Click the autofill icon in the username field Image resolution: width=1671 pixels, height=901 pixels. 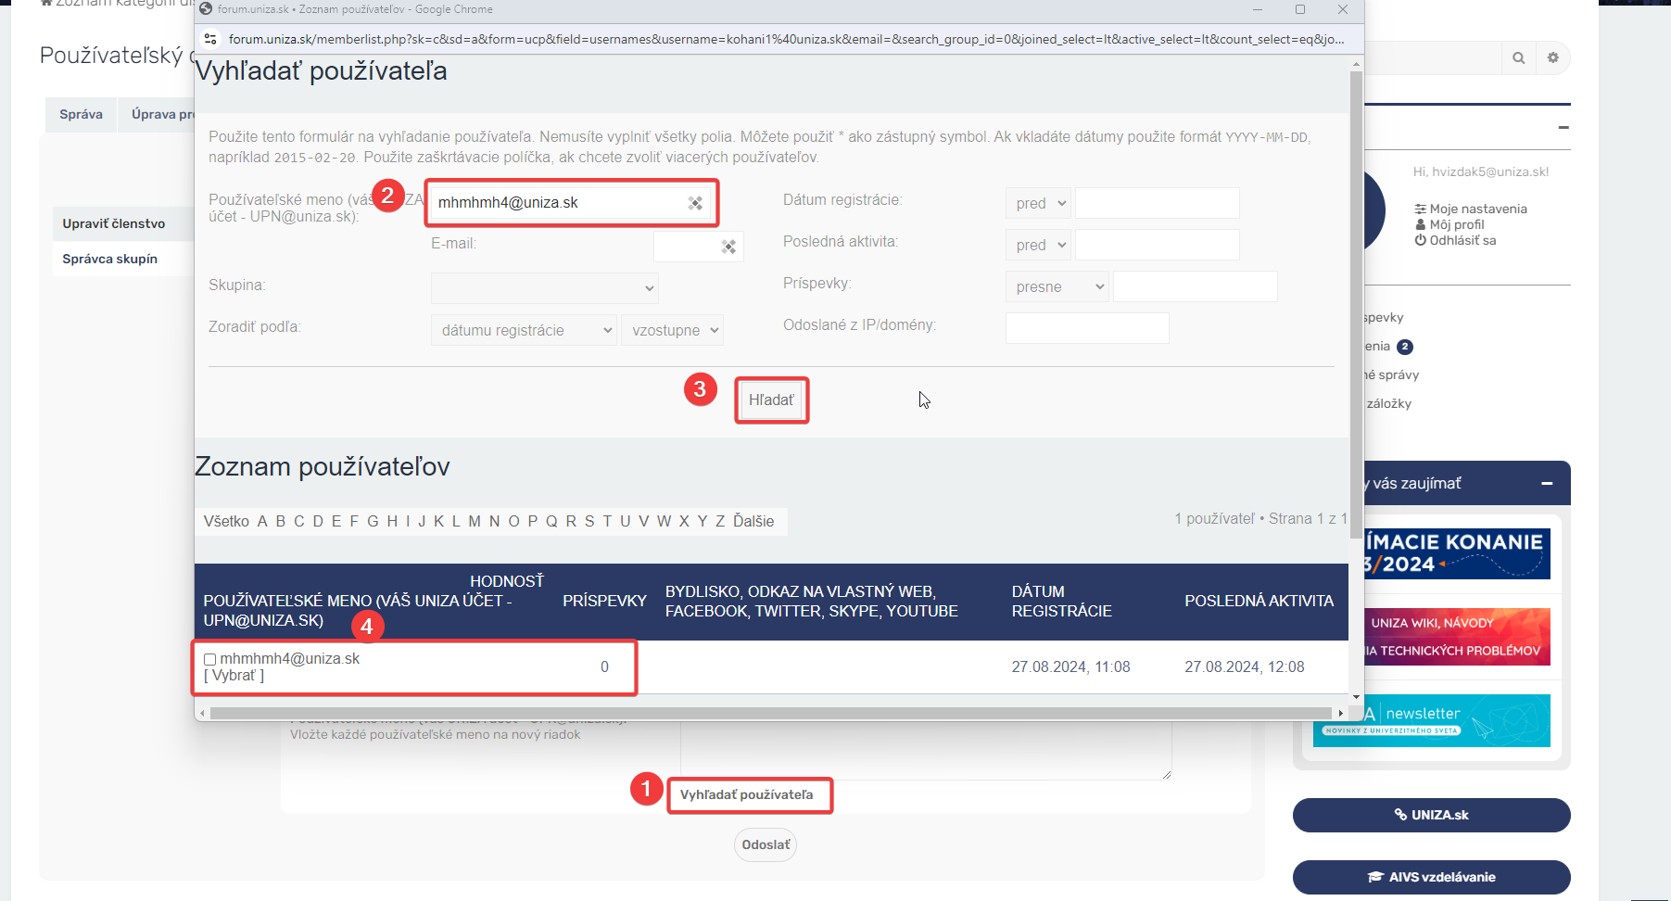695,203
